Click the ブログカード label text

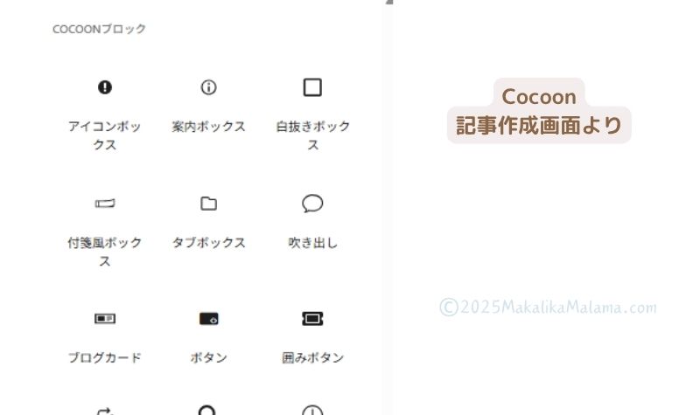[105, 357]
